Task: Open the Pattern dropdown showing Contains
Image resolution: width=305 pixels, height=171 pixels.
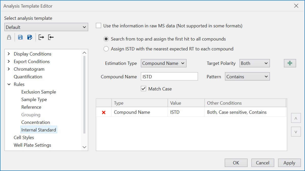Action: click(x=247, y=77)
